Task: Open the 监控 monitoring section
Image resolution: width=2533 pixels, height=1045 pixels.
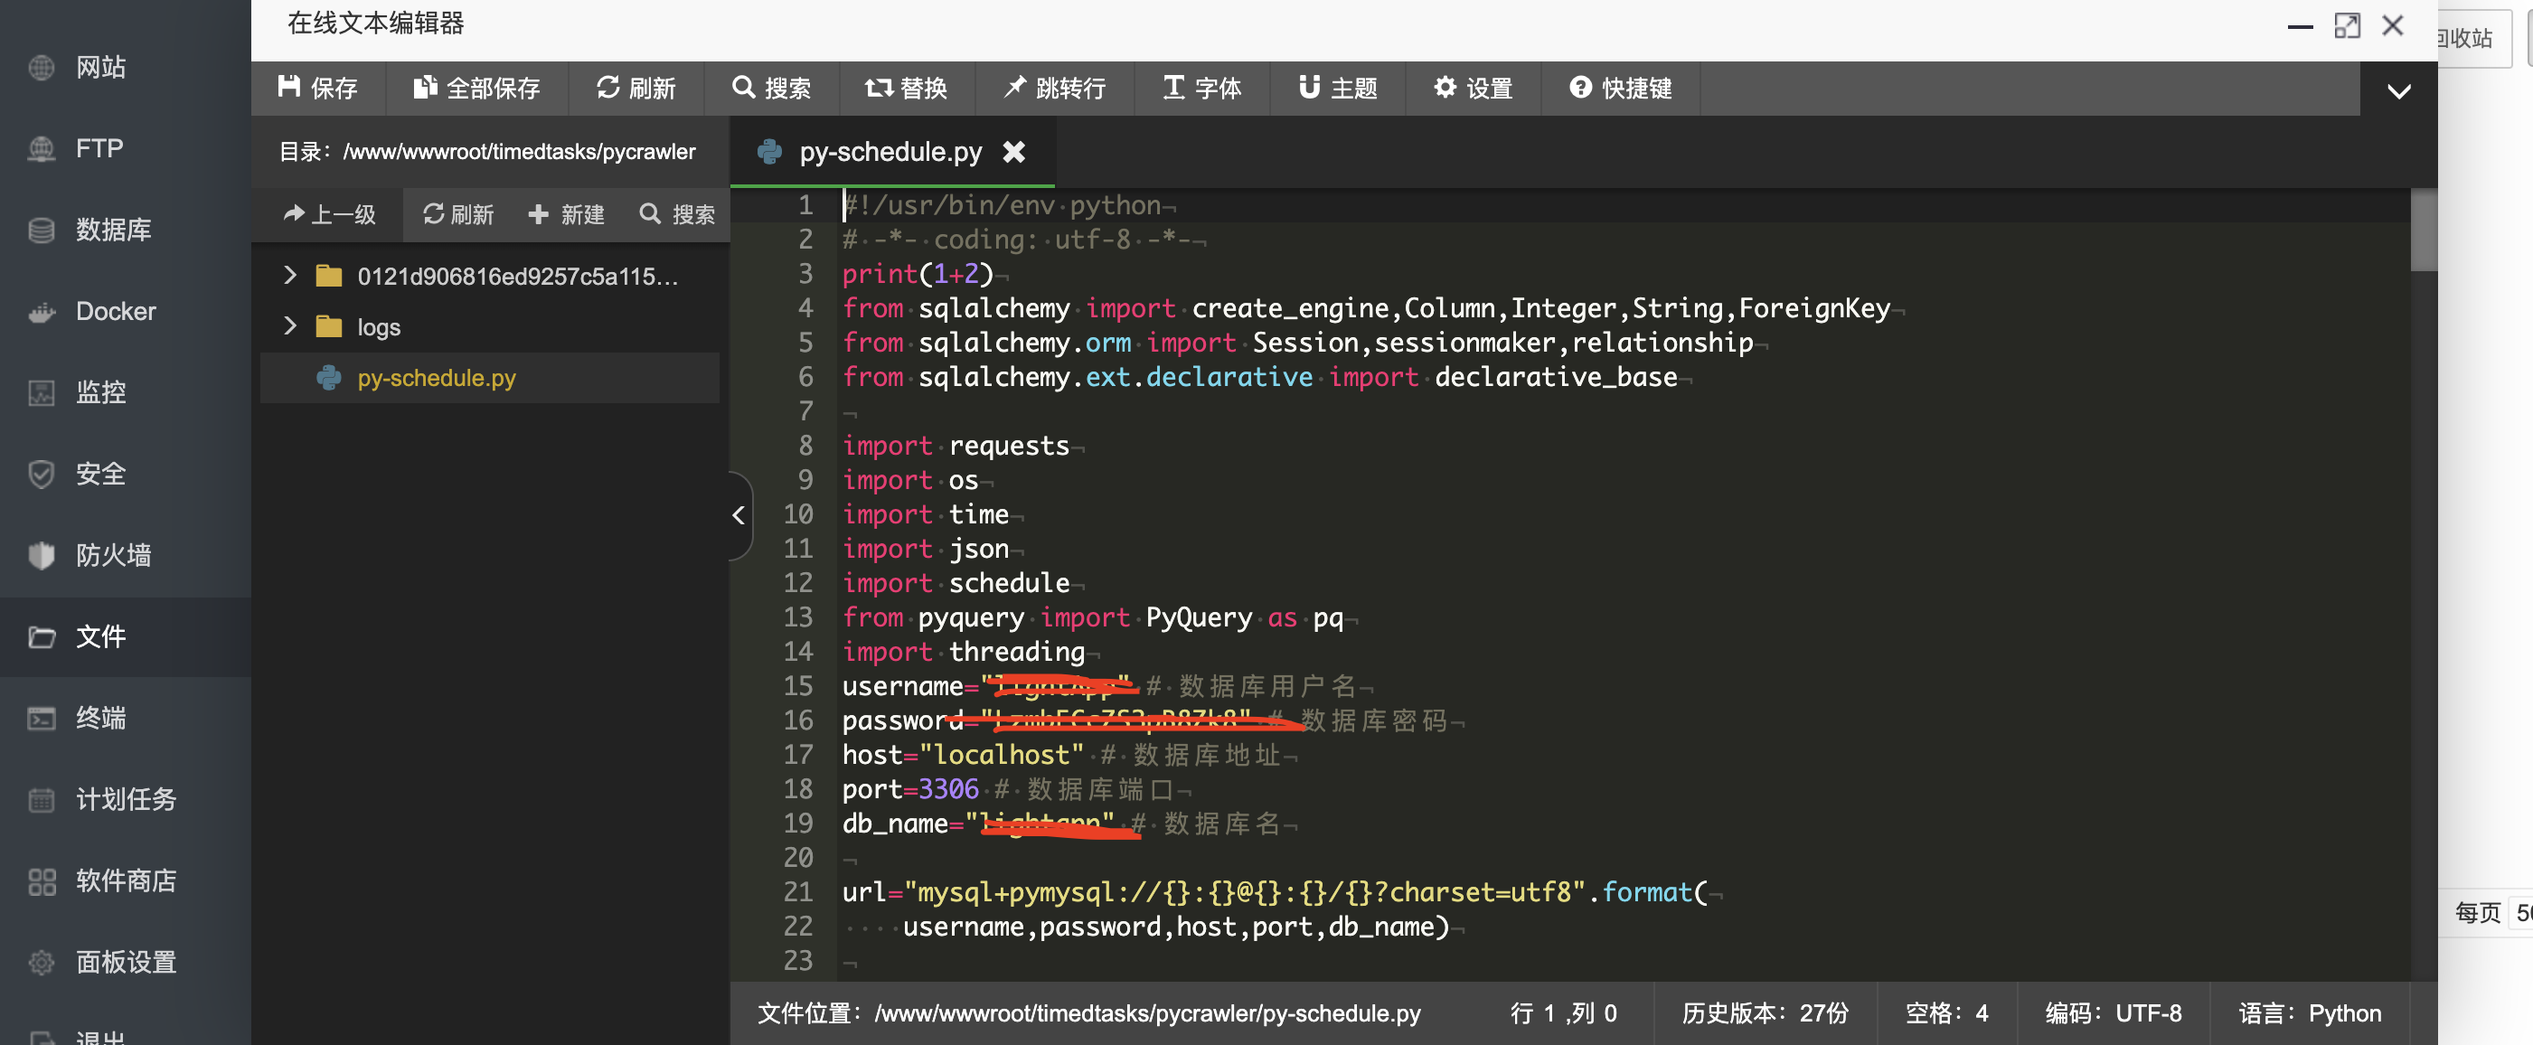Action: (x=100, y=392)
